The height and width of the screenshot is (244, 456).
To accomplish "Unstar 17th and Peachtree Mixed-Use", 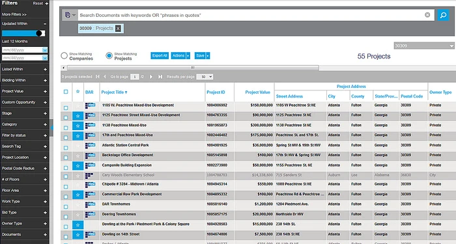I will coord(78,136).
